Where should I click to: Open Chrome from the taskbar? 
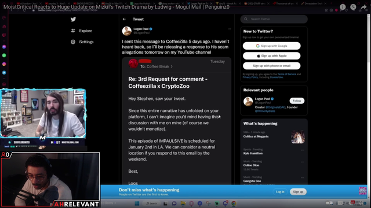pyautogui.click(x=234, y=203)
